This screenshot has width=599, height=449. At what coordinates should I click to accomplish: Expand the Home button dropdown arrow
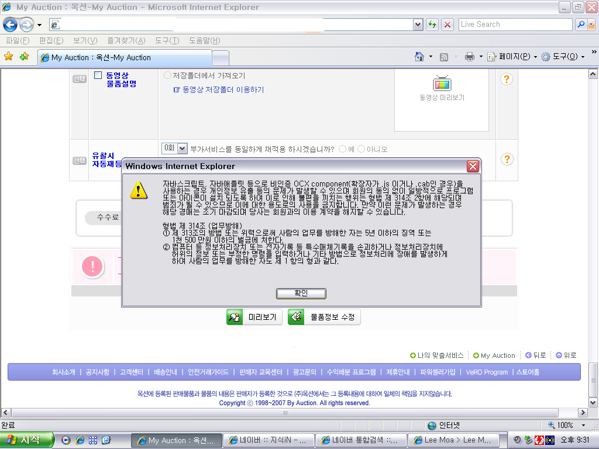pos(431,57)
